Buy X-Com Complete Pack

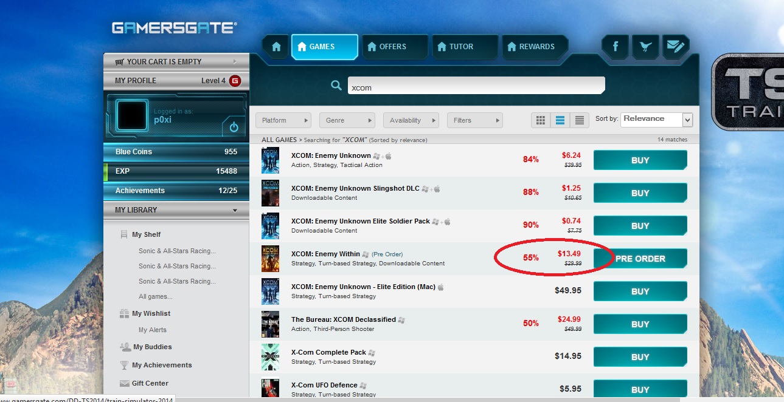click(640, 357)
